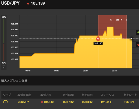Click the 取引内容 column header
Screen dimensions: 139x109
[46, 95]
